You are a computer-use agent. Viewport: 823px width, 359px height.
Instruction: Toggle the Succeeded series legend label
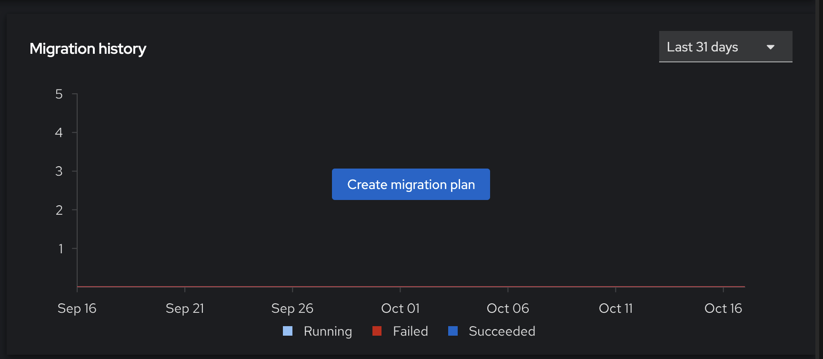(502, 331)
